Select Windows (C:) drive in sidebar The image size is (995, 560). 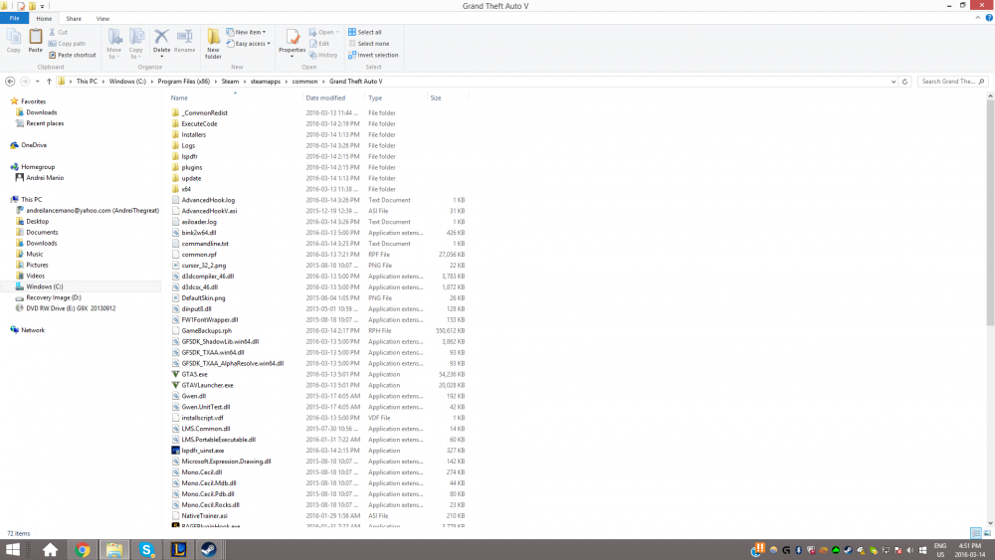45,286
